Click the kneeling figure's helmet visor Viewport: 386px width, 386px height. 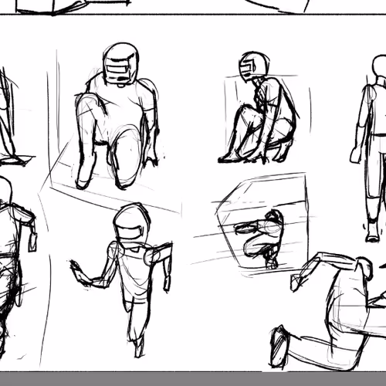click(117, 69)
